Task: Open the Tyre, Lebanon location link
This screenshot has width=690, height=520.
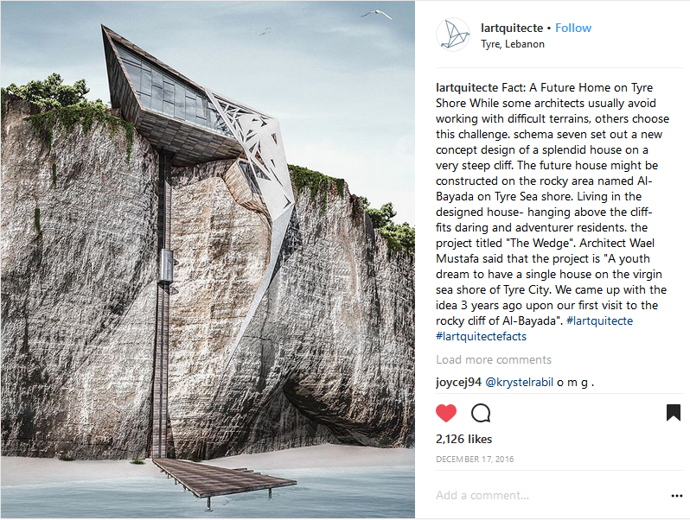Action: pyautogui.click(x=512, y=44)
